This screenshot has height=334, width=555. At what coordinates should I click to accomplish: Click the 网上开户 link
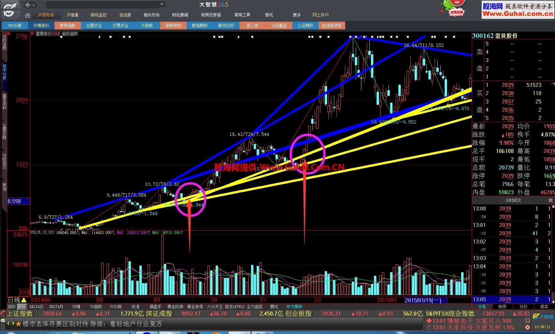(320, 15)
